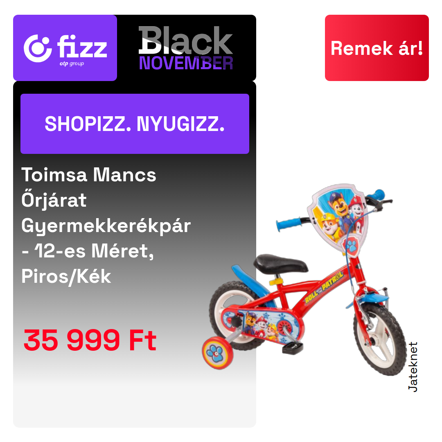Click the black bike pedal
The image size is (442, 442).
click(292, 348)
